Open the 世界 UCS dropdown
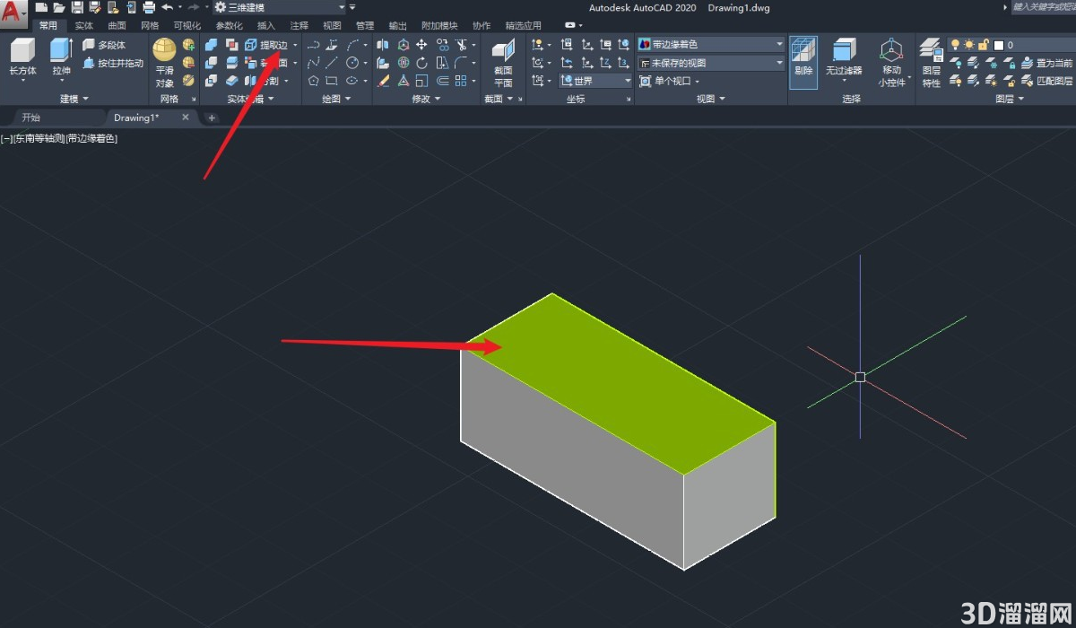 pyautogui.click(x=596, y=81)
